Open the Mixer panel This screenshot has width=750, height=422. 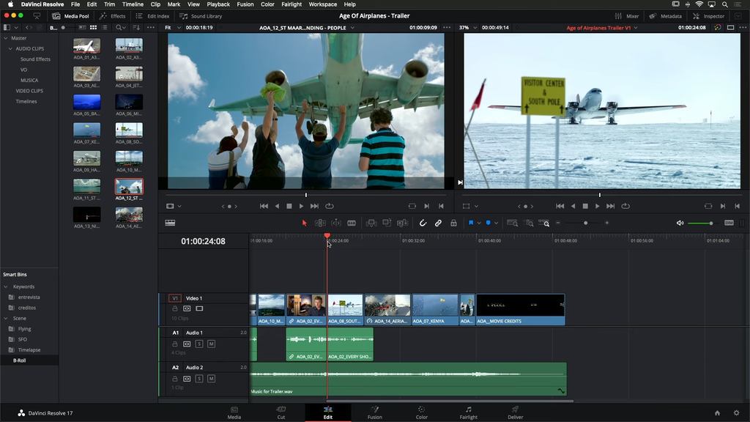[x=627, y=16]
